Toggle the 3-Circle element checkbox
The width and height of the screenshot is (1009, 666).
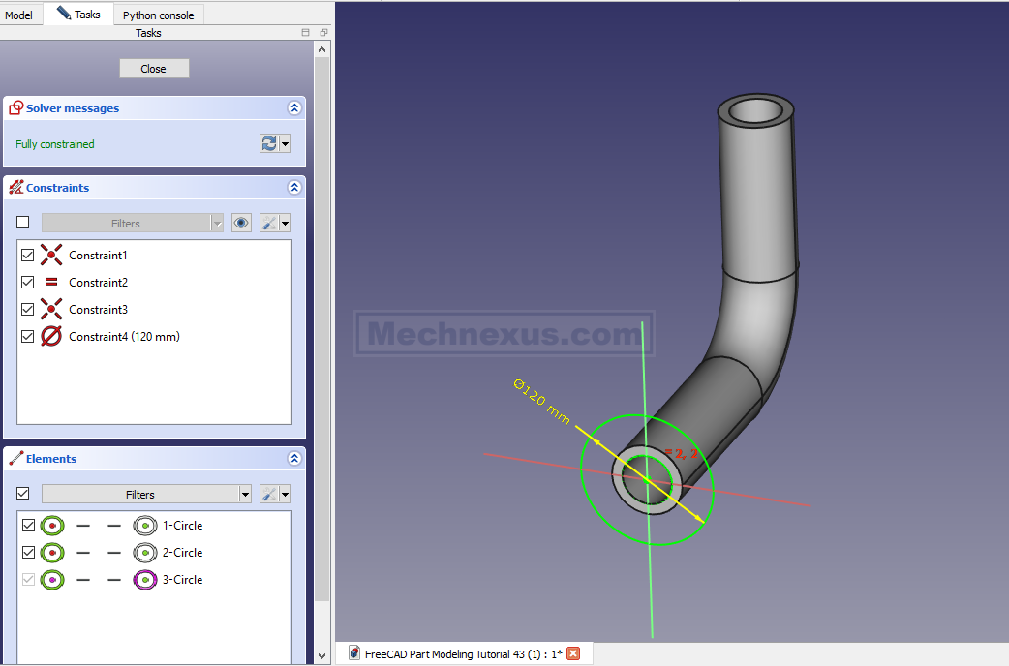coord(28,579)
